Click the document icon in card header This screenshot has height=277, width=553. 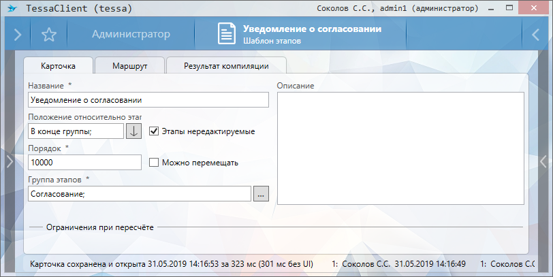point(226,34)
